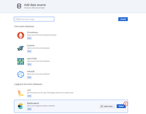Choose the Loki data source title

coord(29,90)
